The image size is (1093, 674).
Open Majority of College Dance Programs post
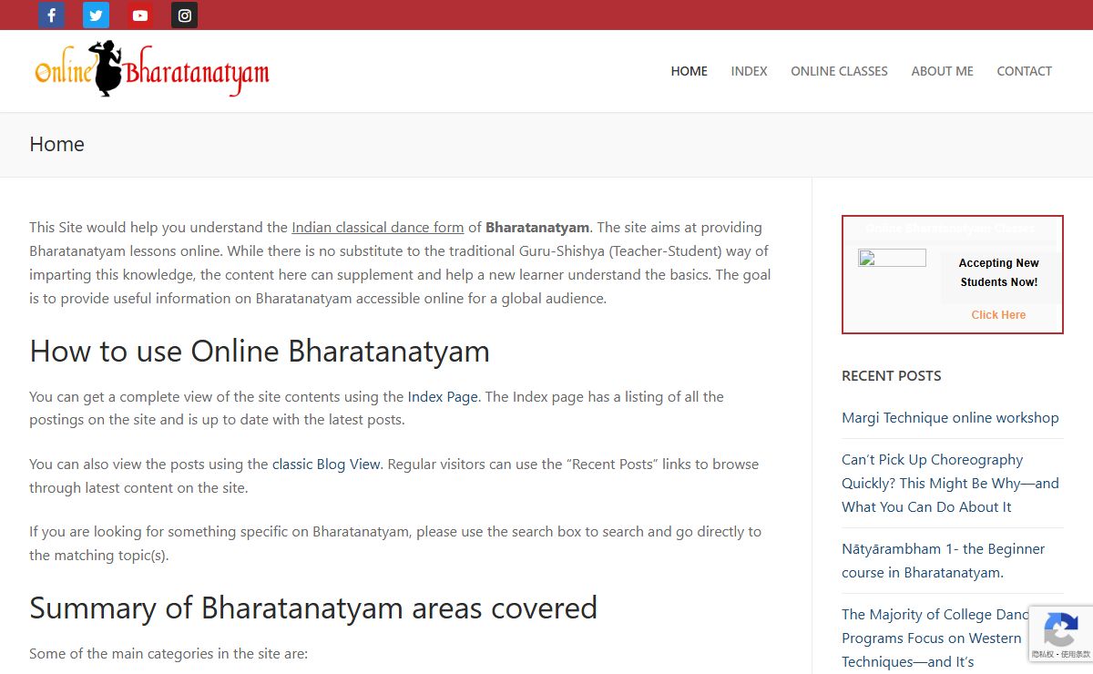[935, 638]
